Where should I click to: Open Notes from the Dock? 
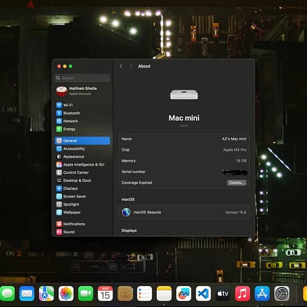164,293
